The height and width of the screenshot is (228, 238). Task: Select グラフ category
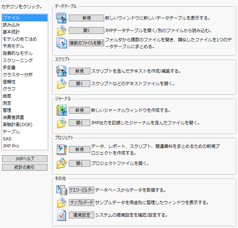pos(25,89)
